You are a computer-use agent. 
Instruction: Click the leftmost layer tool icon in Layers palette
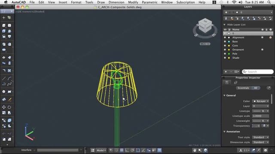click(226, 18)
